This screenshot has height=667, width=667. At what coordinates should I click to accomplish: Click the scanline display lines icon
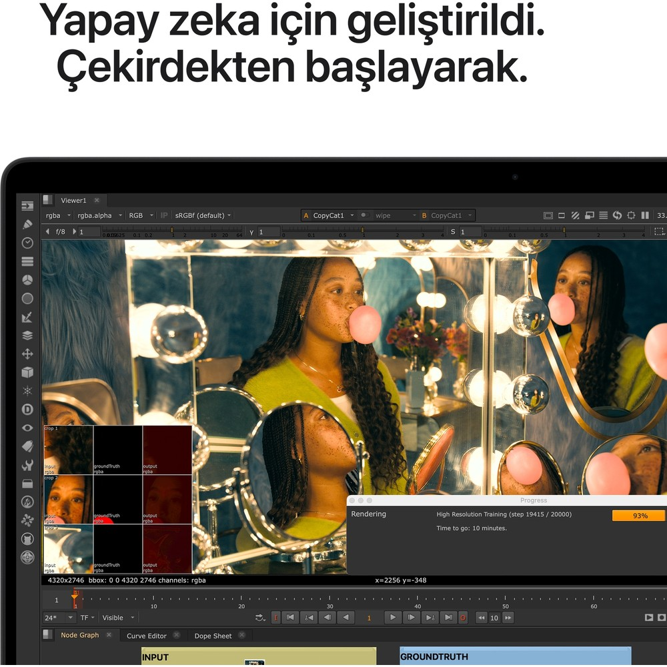tap(603, 215)
